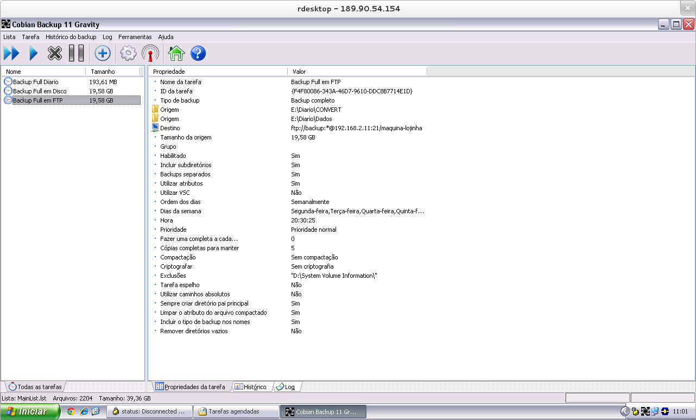Click the Propriedade column header
The height and width of the screenshot is (420, 696).
(218, 72)
